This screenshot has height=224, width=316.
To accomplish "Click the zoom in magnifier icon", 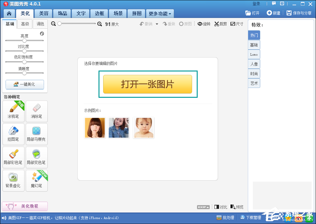I will [x=99, y=24].
